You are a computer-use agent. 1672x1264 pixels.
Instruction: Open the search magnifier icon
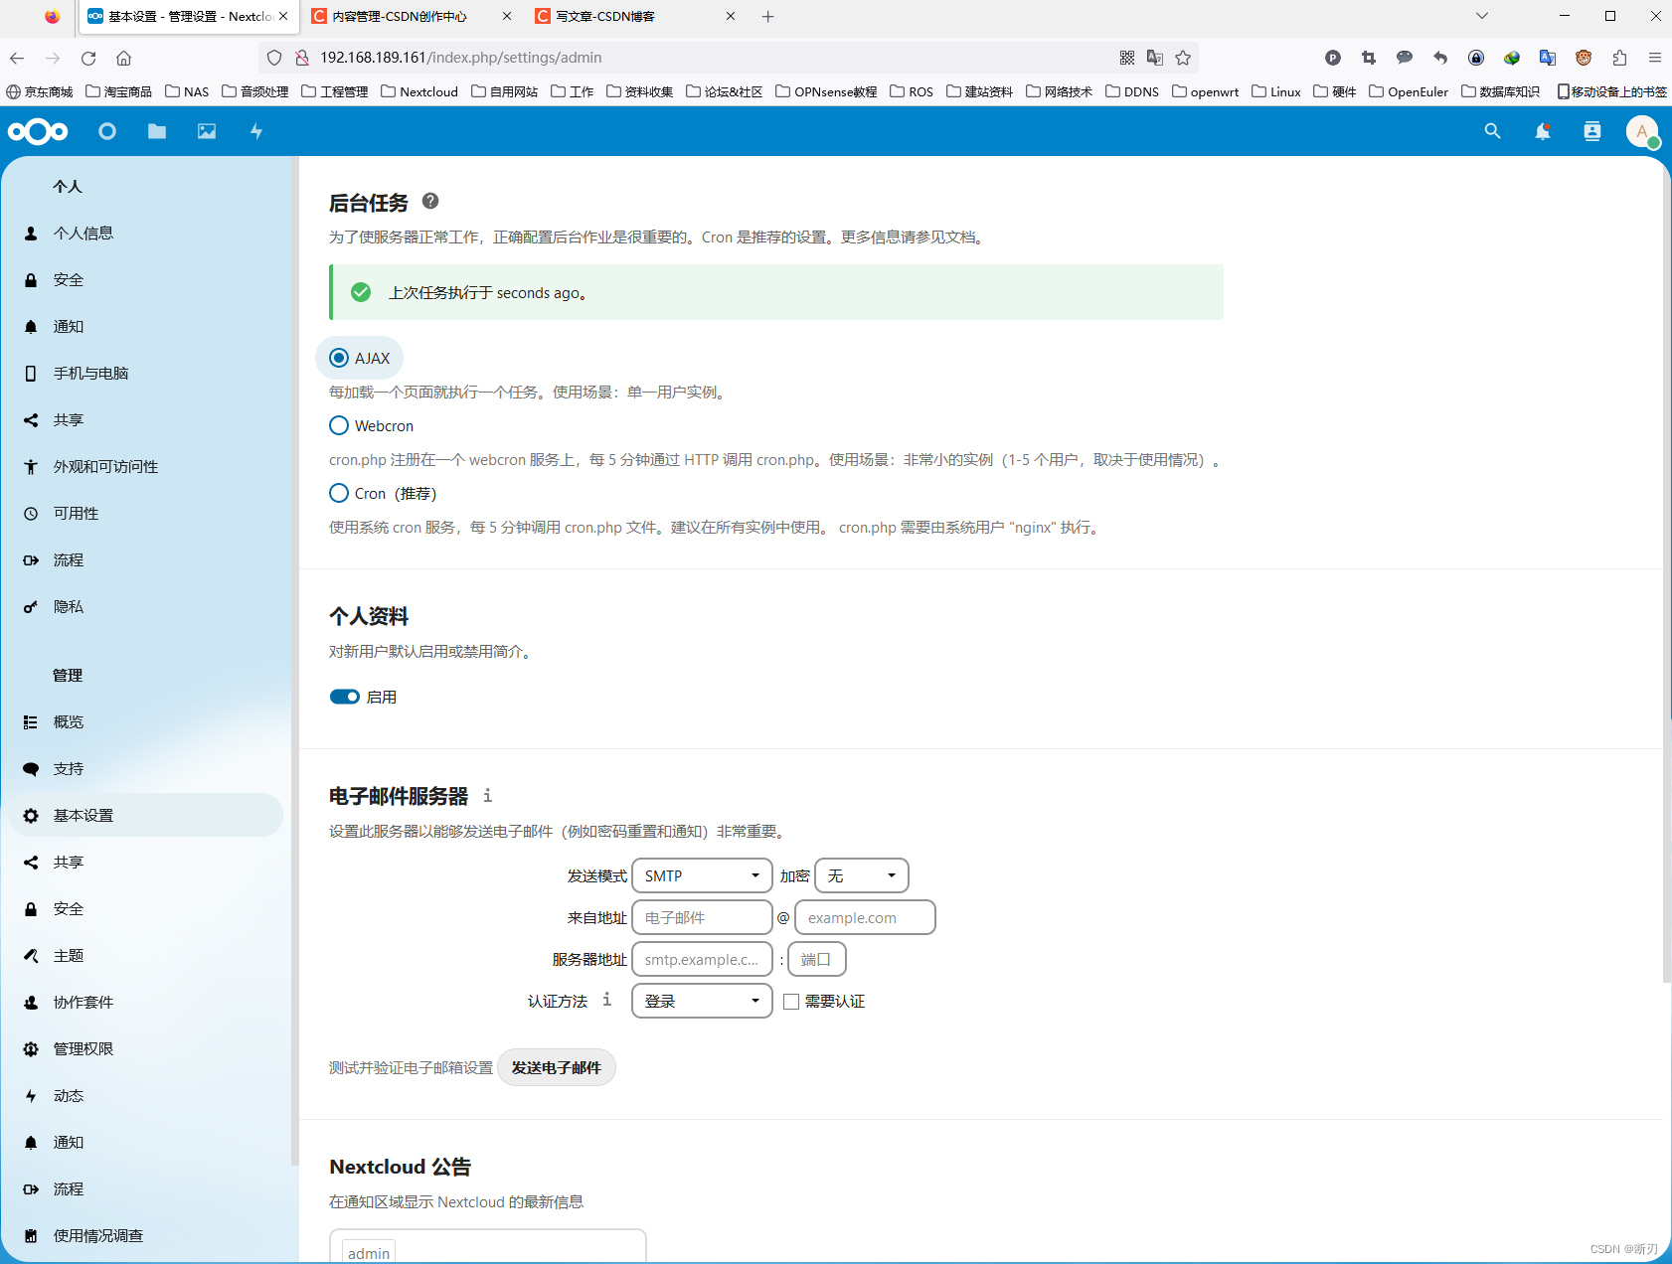point(1492,130)
